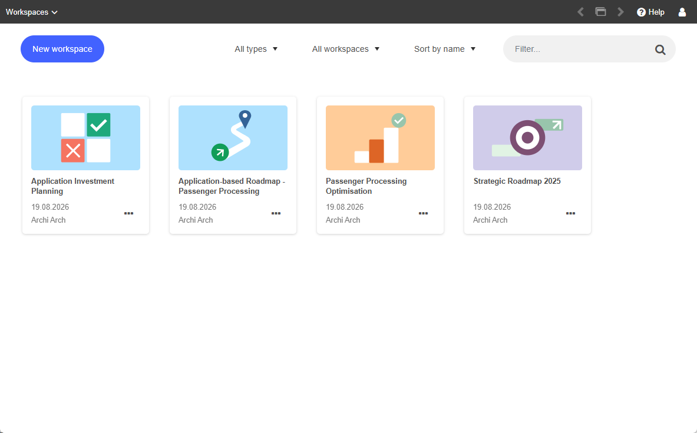
Task: Click date on Application-based Roadmap card
Action: [x=197, y=207]
